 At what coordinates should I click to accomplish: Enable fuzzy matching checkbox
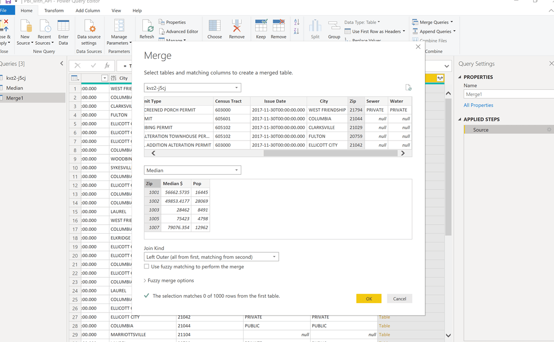point(147,267)
